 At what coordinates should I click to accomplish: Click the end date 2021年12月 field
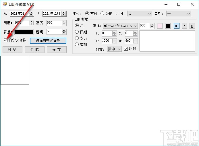tap(52, 14)
